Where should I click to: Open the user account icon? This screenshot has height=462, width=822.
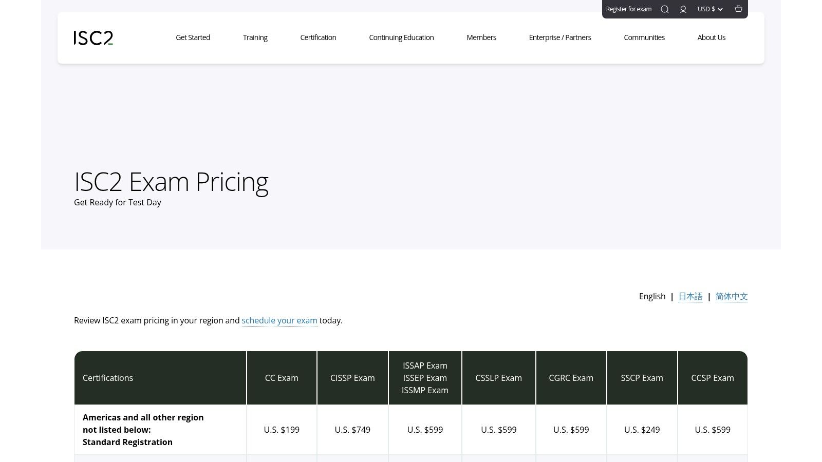point(683,9)
